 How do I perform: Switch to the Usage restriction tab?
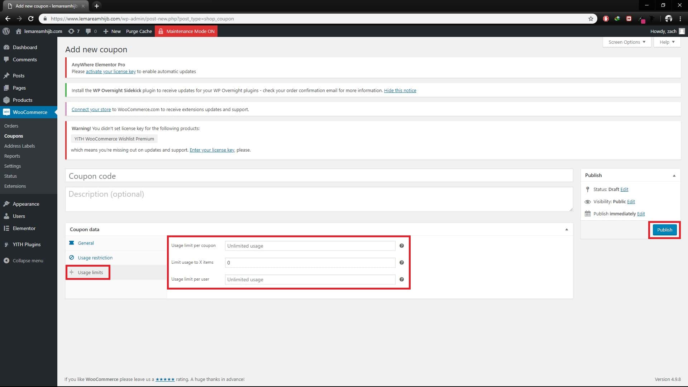pos(95,258)
